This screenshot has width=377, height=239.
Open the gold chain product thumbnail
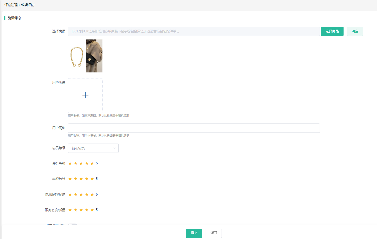coord(77,56)
